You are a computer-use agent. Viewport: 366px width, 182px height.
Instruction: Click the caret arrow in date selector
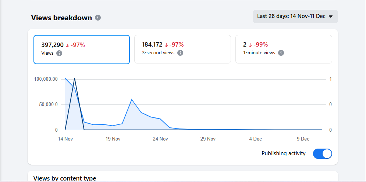pyautogui.click(x=330, y=17)
